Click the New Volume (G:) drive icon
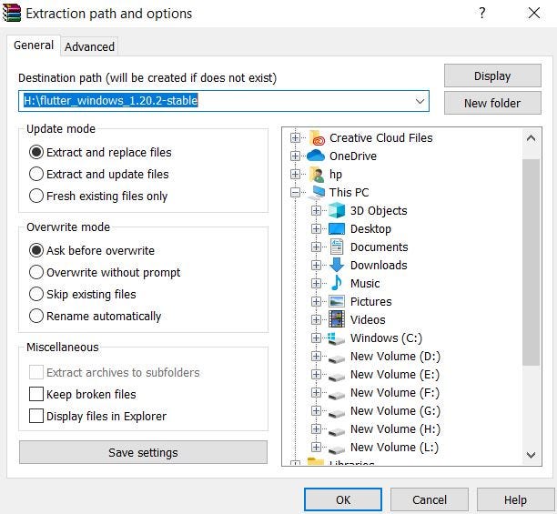 (x=336, y=413)
